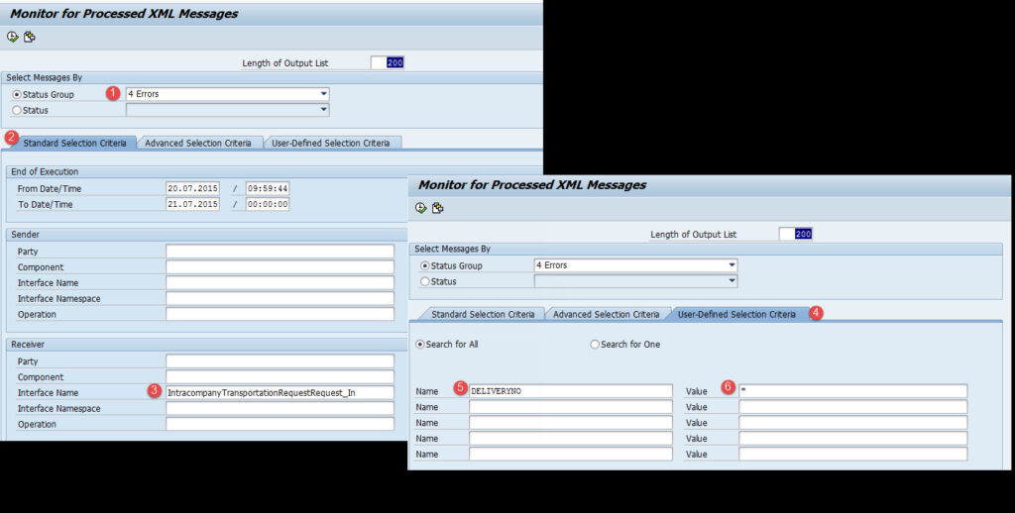Image resolution: width=1015 pixels, height=513 pixels.
Task: Select the Status Group radio in the right window
Action: (x=426, y=265)
